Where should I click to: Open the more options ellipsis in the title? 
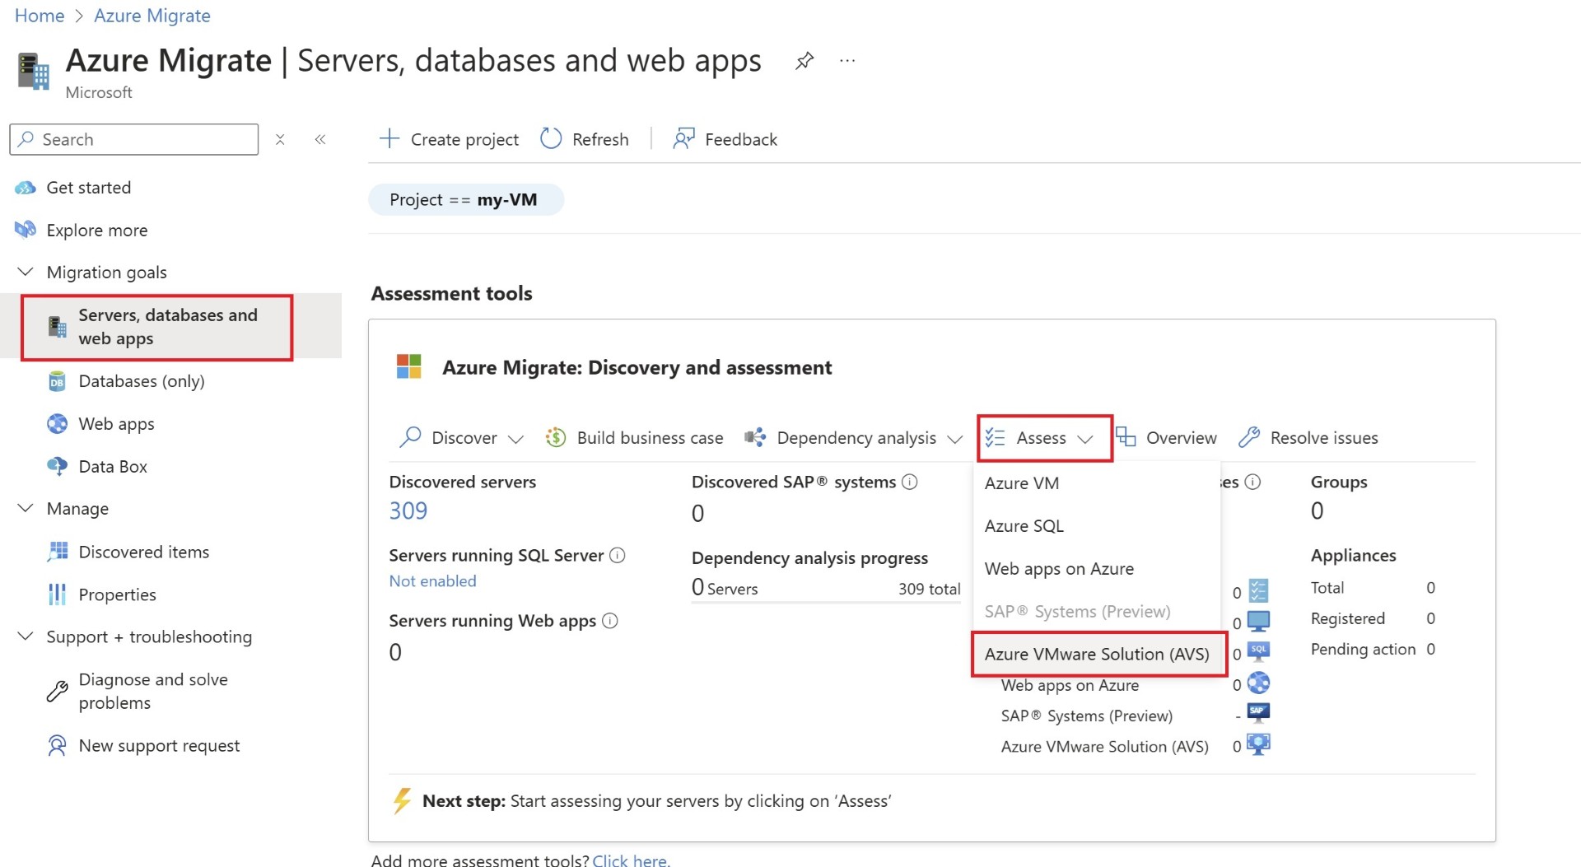coord(847,61)
